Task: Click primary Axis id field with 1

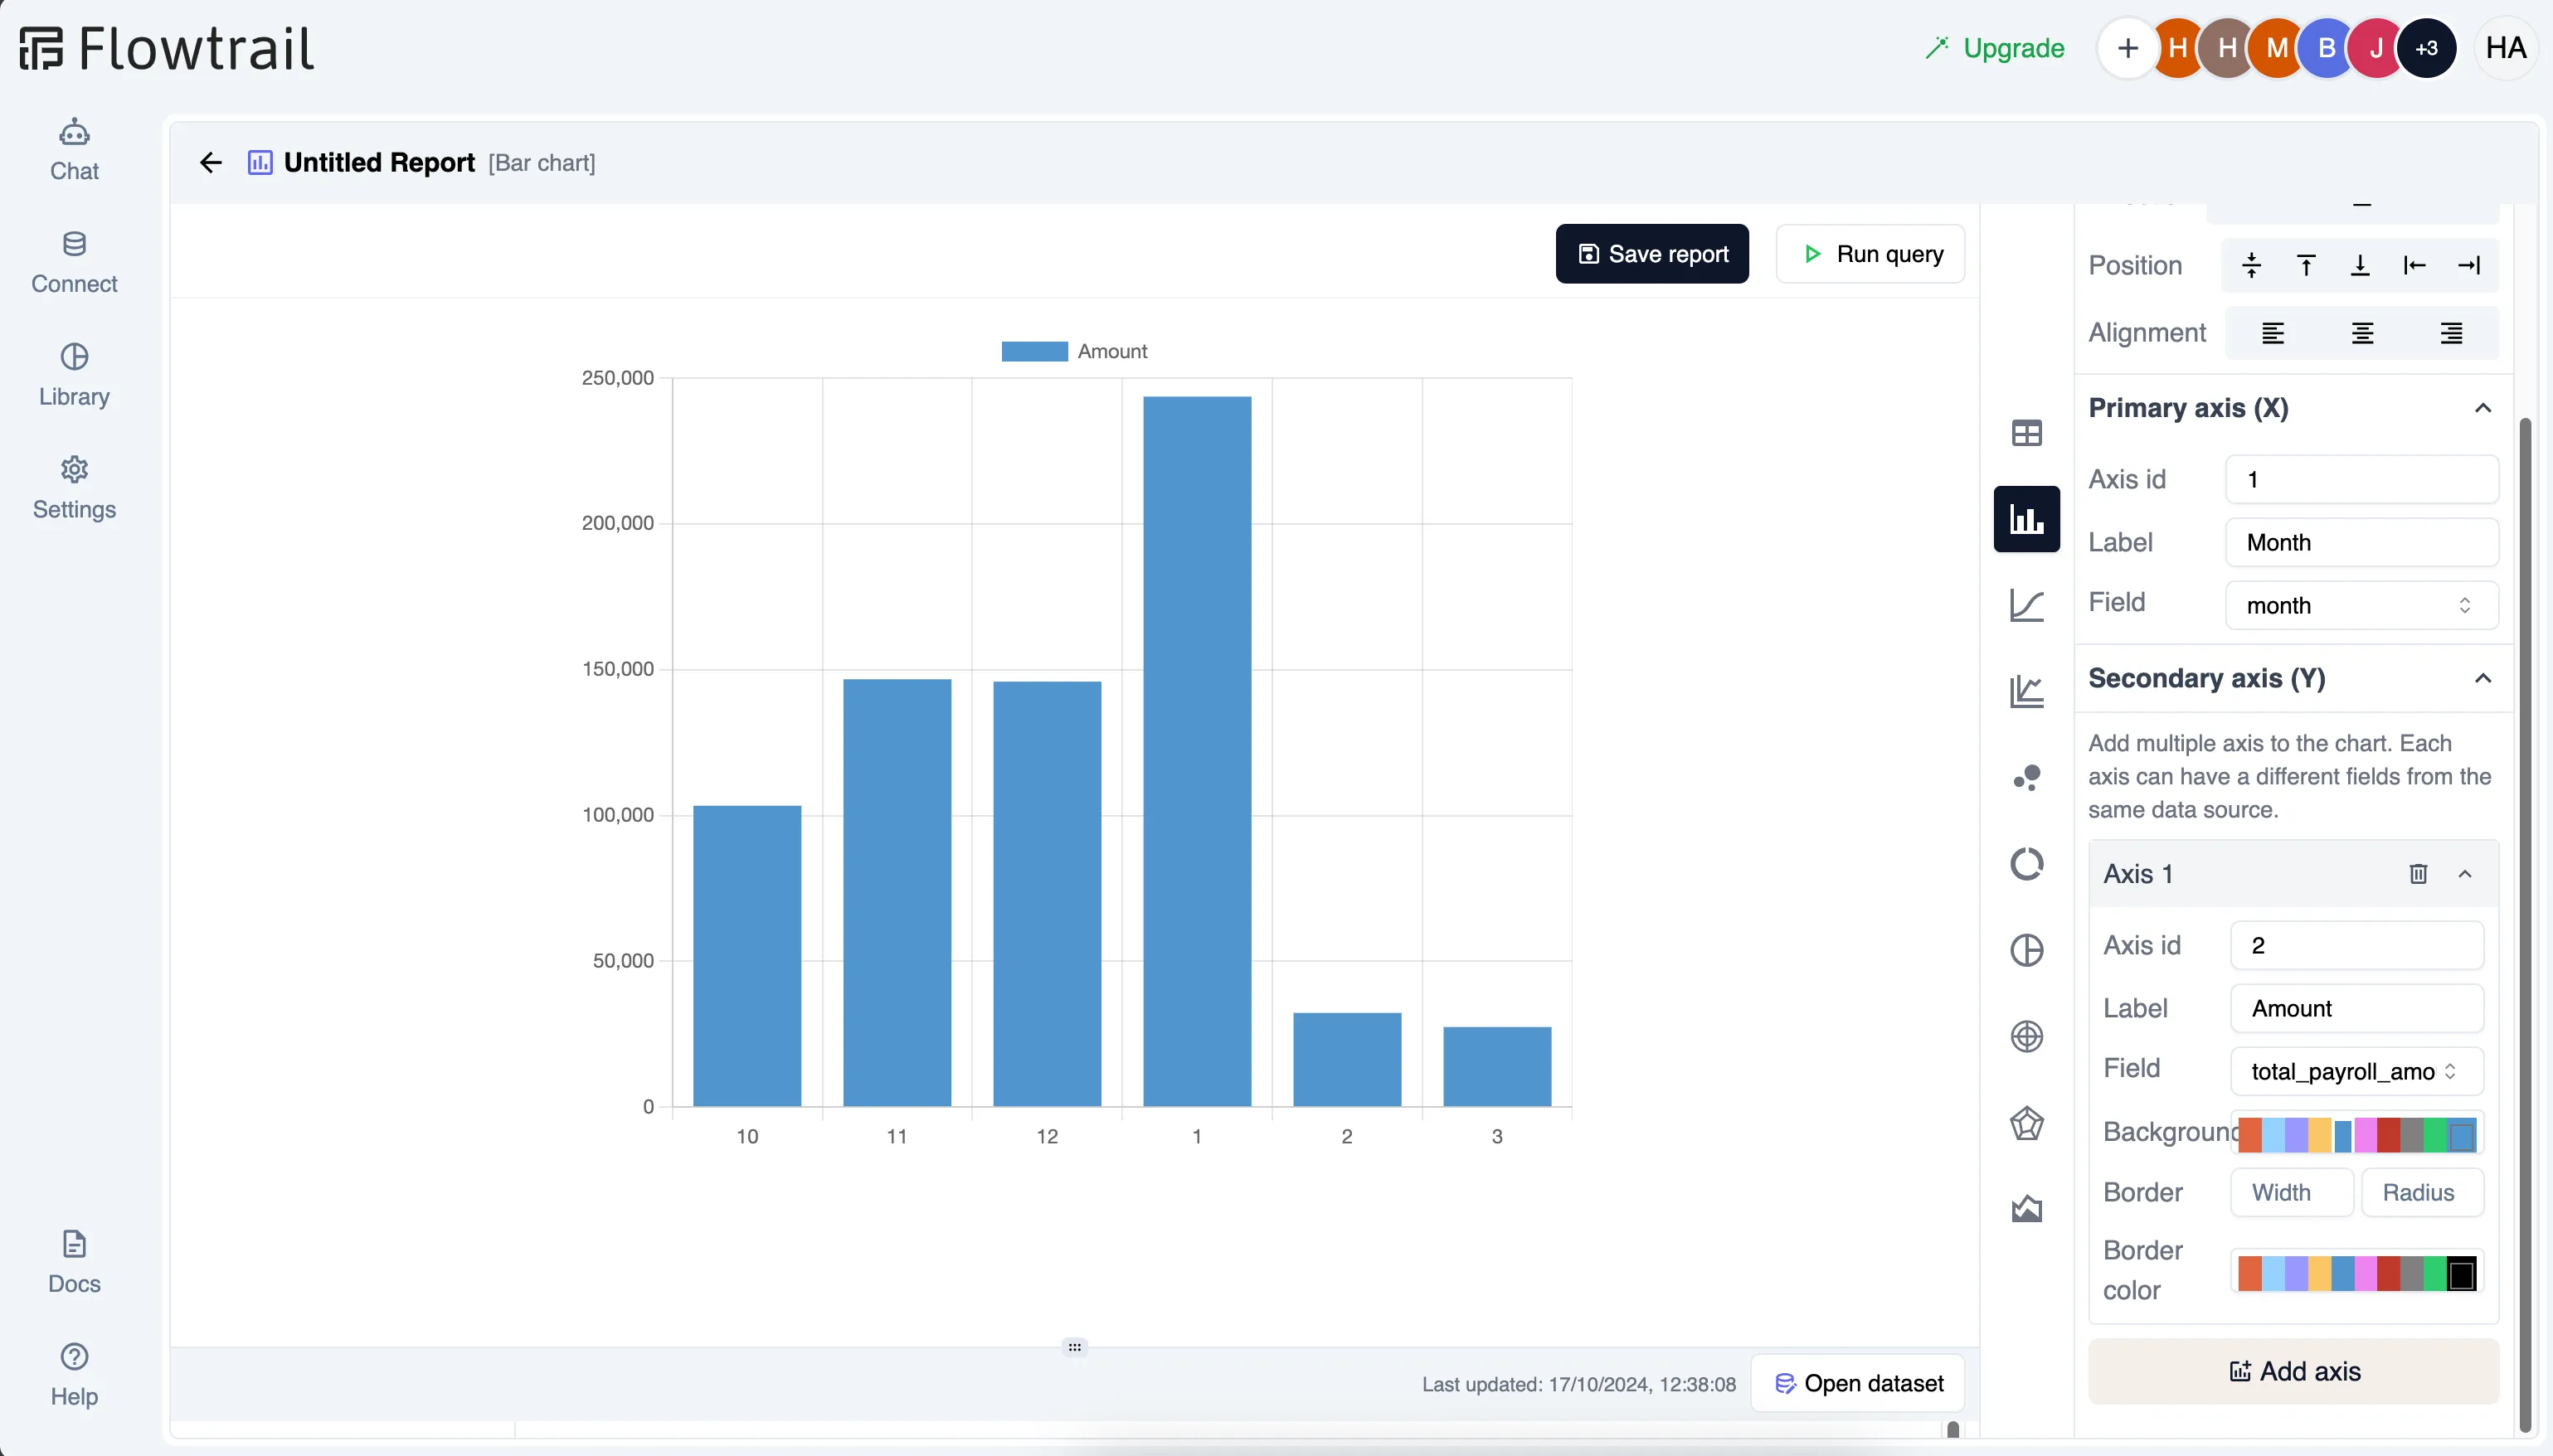Action: pyautogui.click(x=2361, y=479)
